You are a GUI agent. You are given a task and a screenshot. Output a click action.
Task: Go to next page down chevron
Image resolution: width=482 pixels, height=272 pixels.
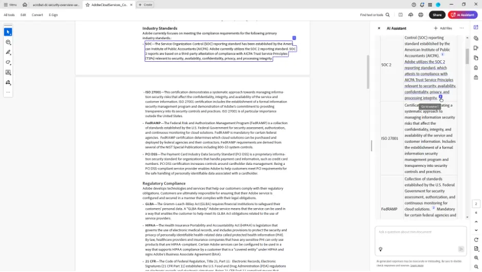pos(476,230)
